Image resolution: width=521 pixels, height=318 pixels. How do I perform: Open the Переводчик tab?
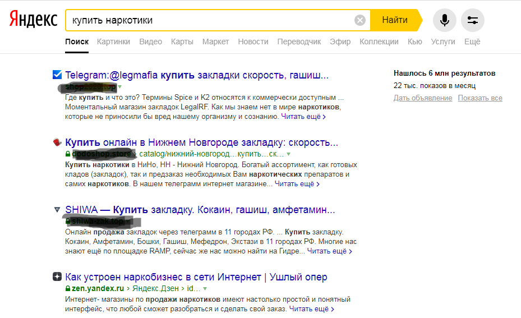tap(299, 42)
